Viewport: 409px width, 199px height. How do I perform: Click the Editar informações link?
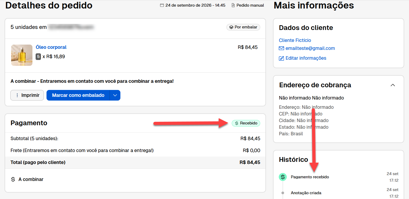pos(306,58)
